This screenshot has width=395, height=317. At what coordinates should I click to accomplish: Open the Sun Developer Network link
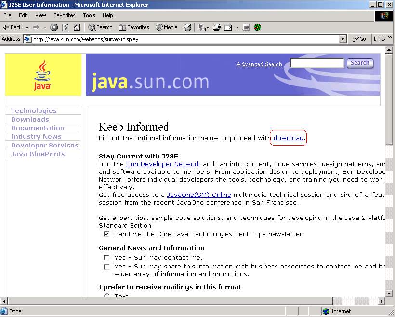pyautogui.click(x=163, y=164)
